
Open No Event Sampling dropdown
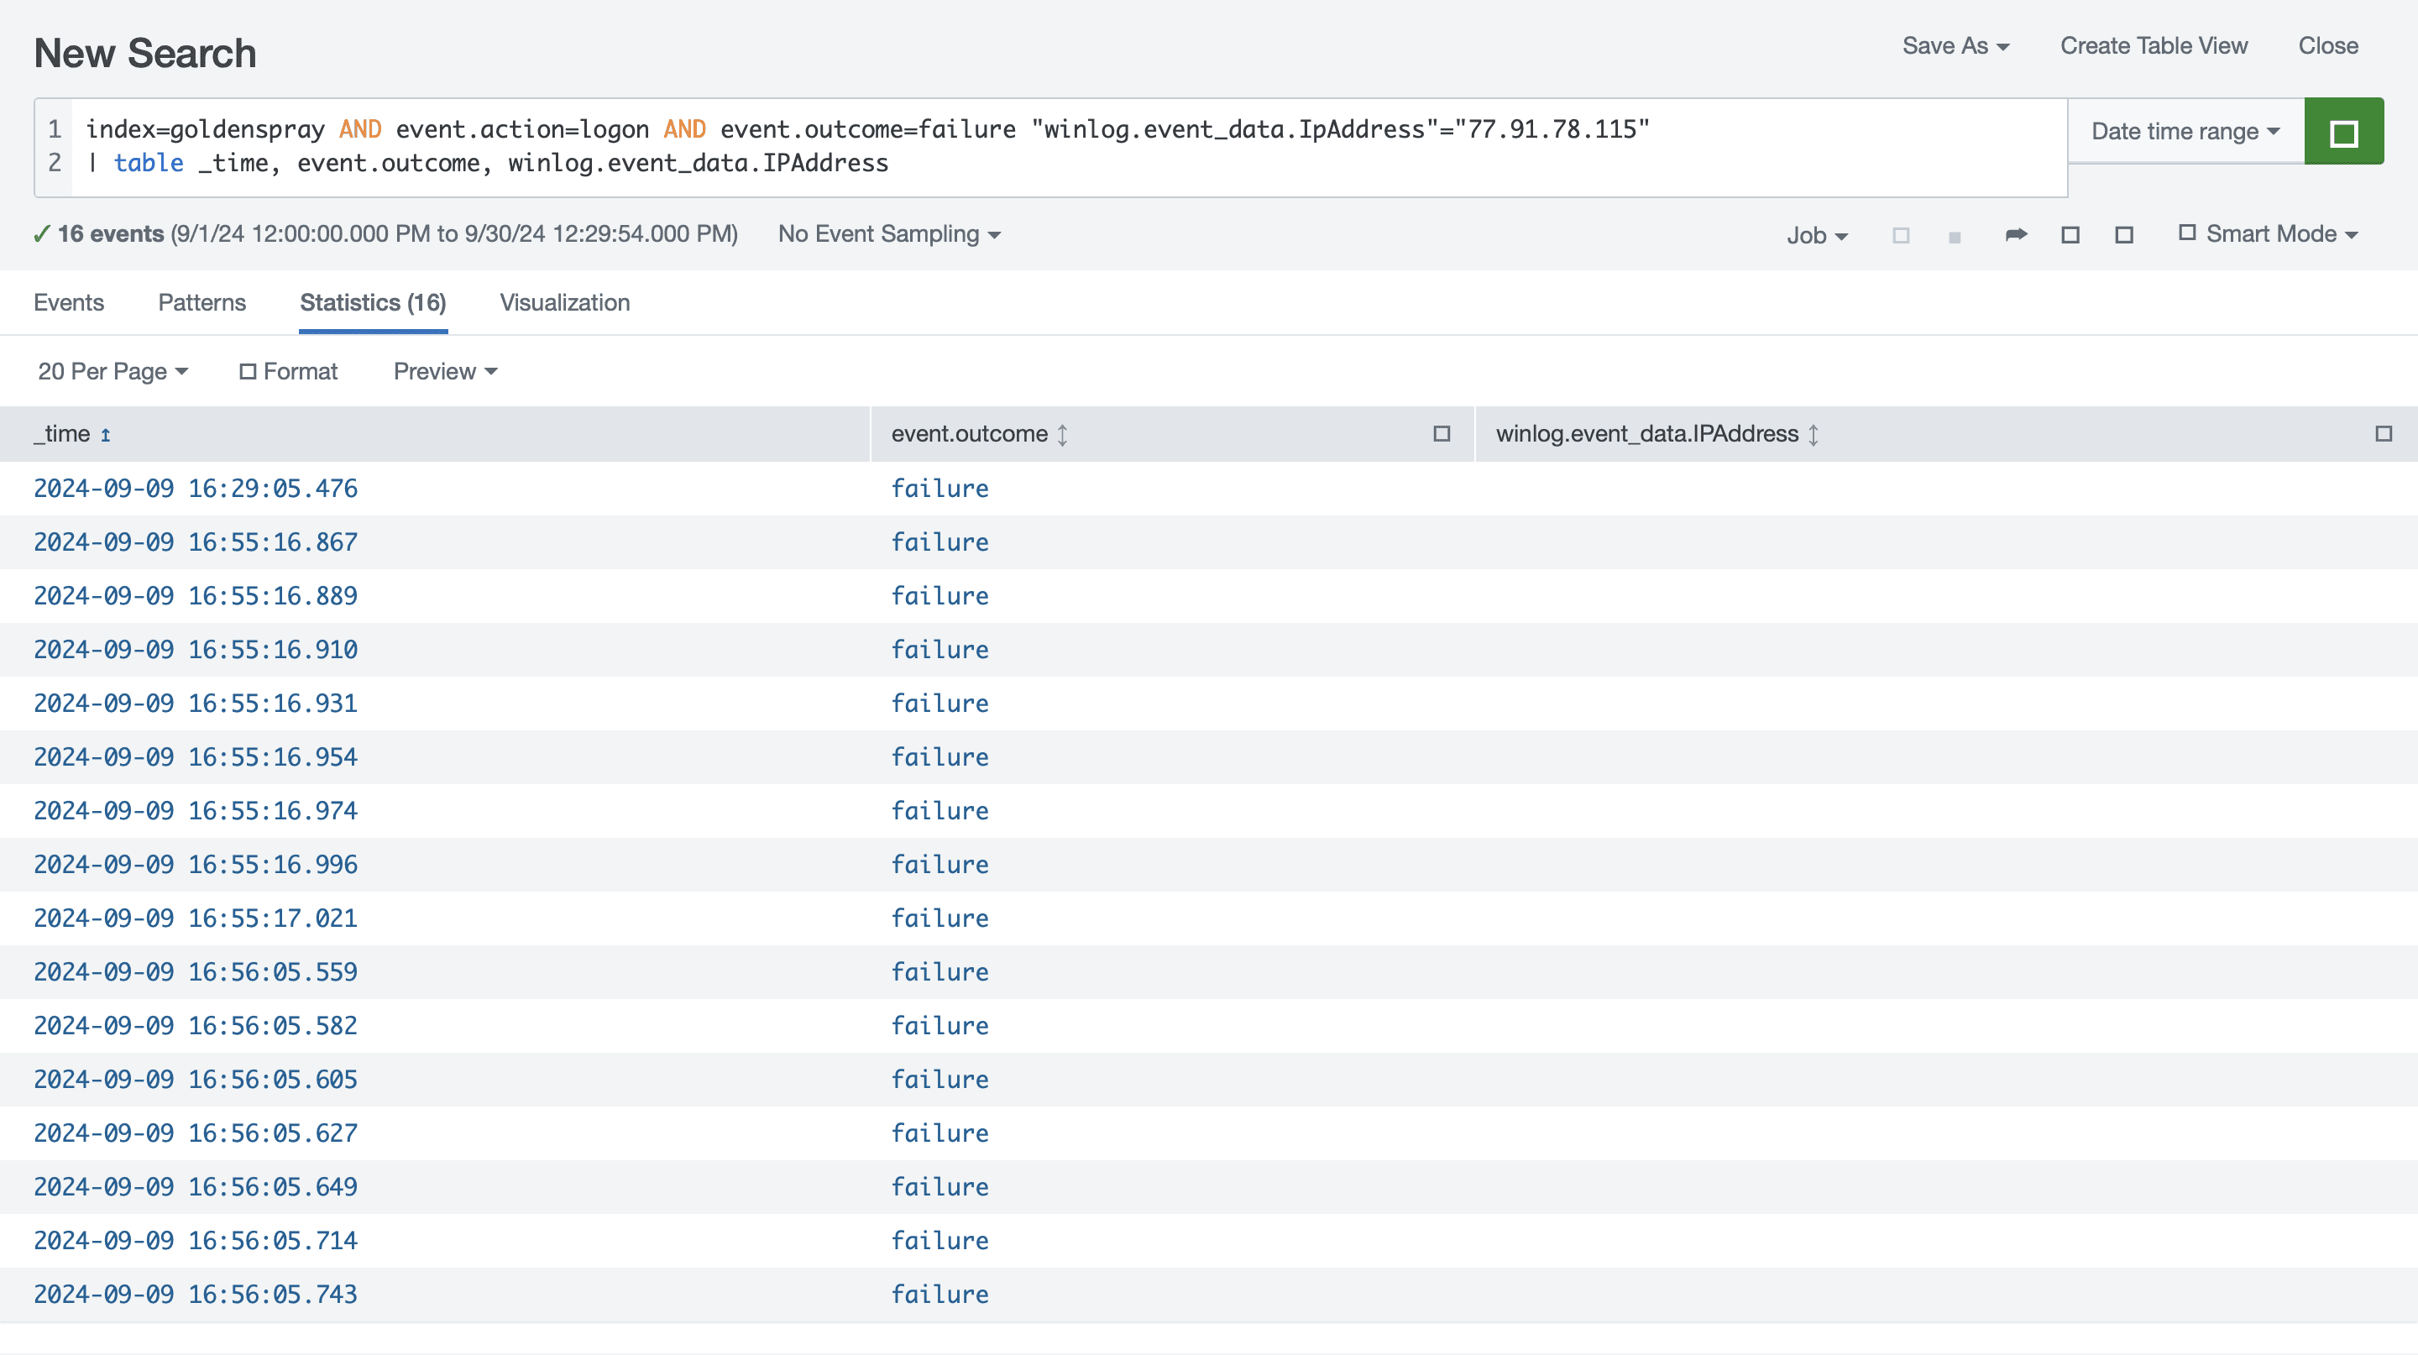[x=889, y=233]
